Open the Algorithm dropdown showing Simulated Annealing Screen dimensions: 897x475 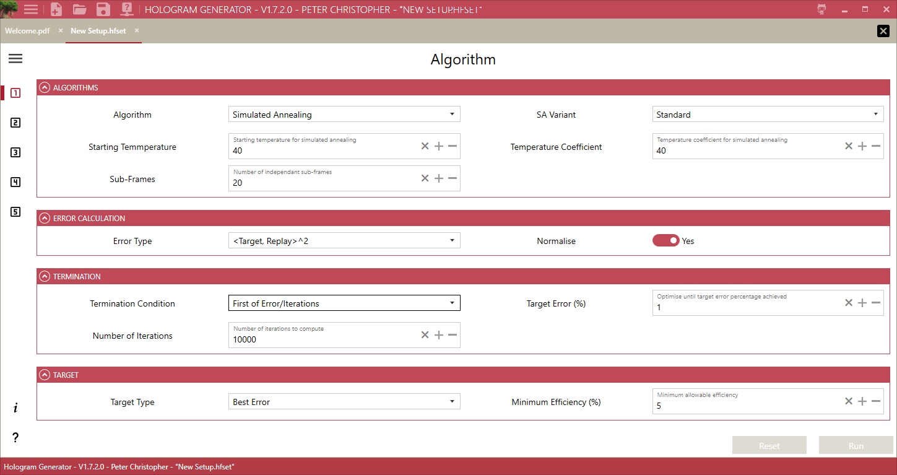click(344, 115)
